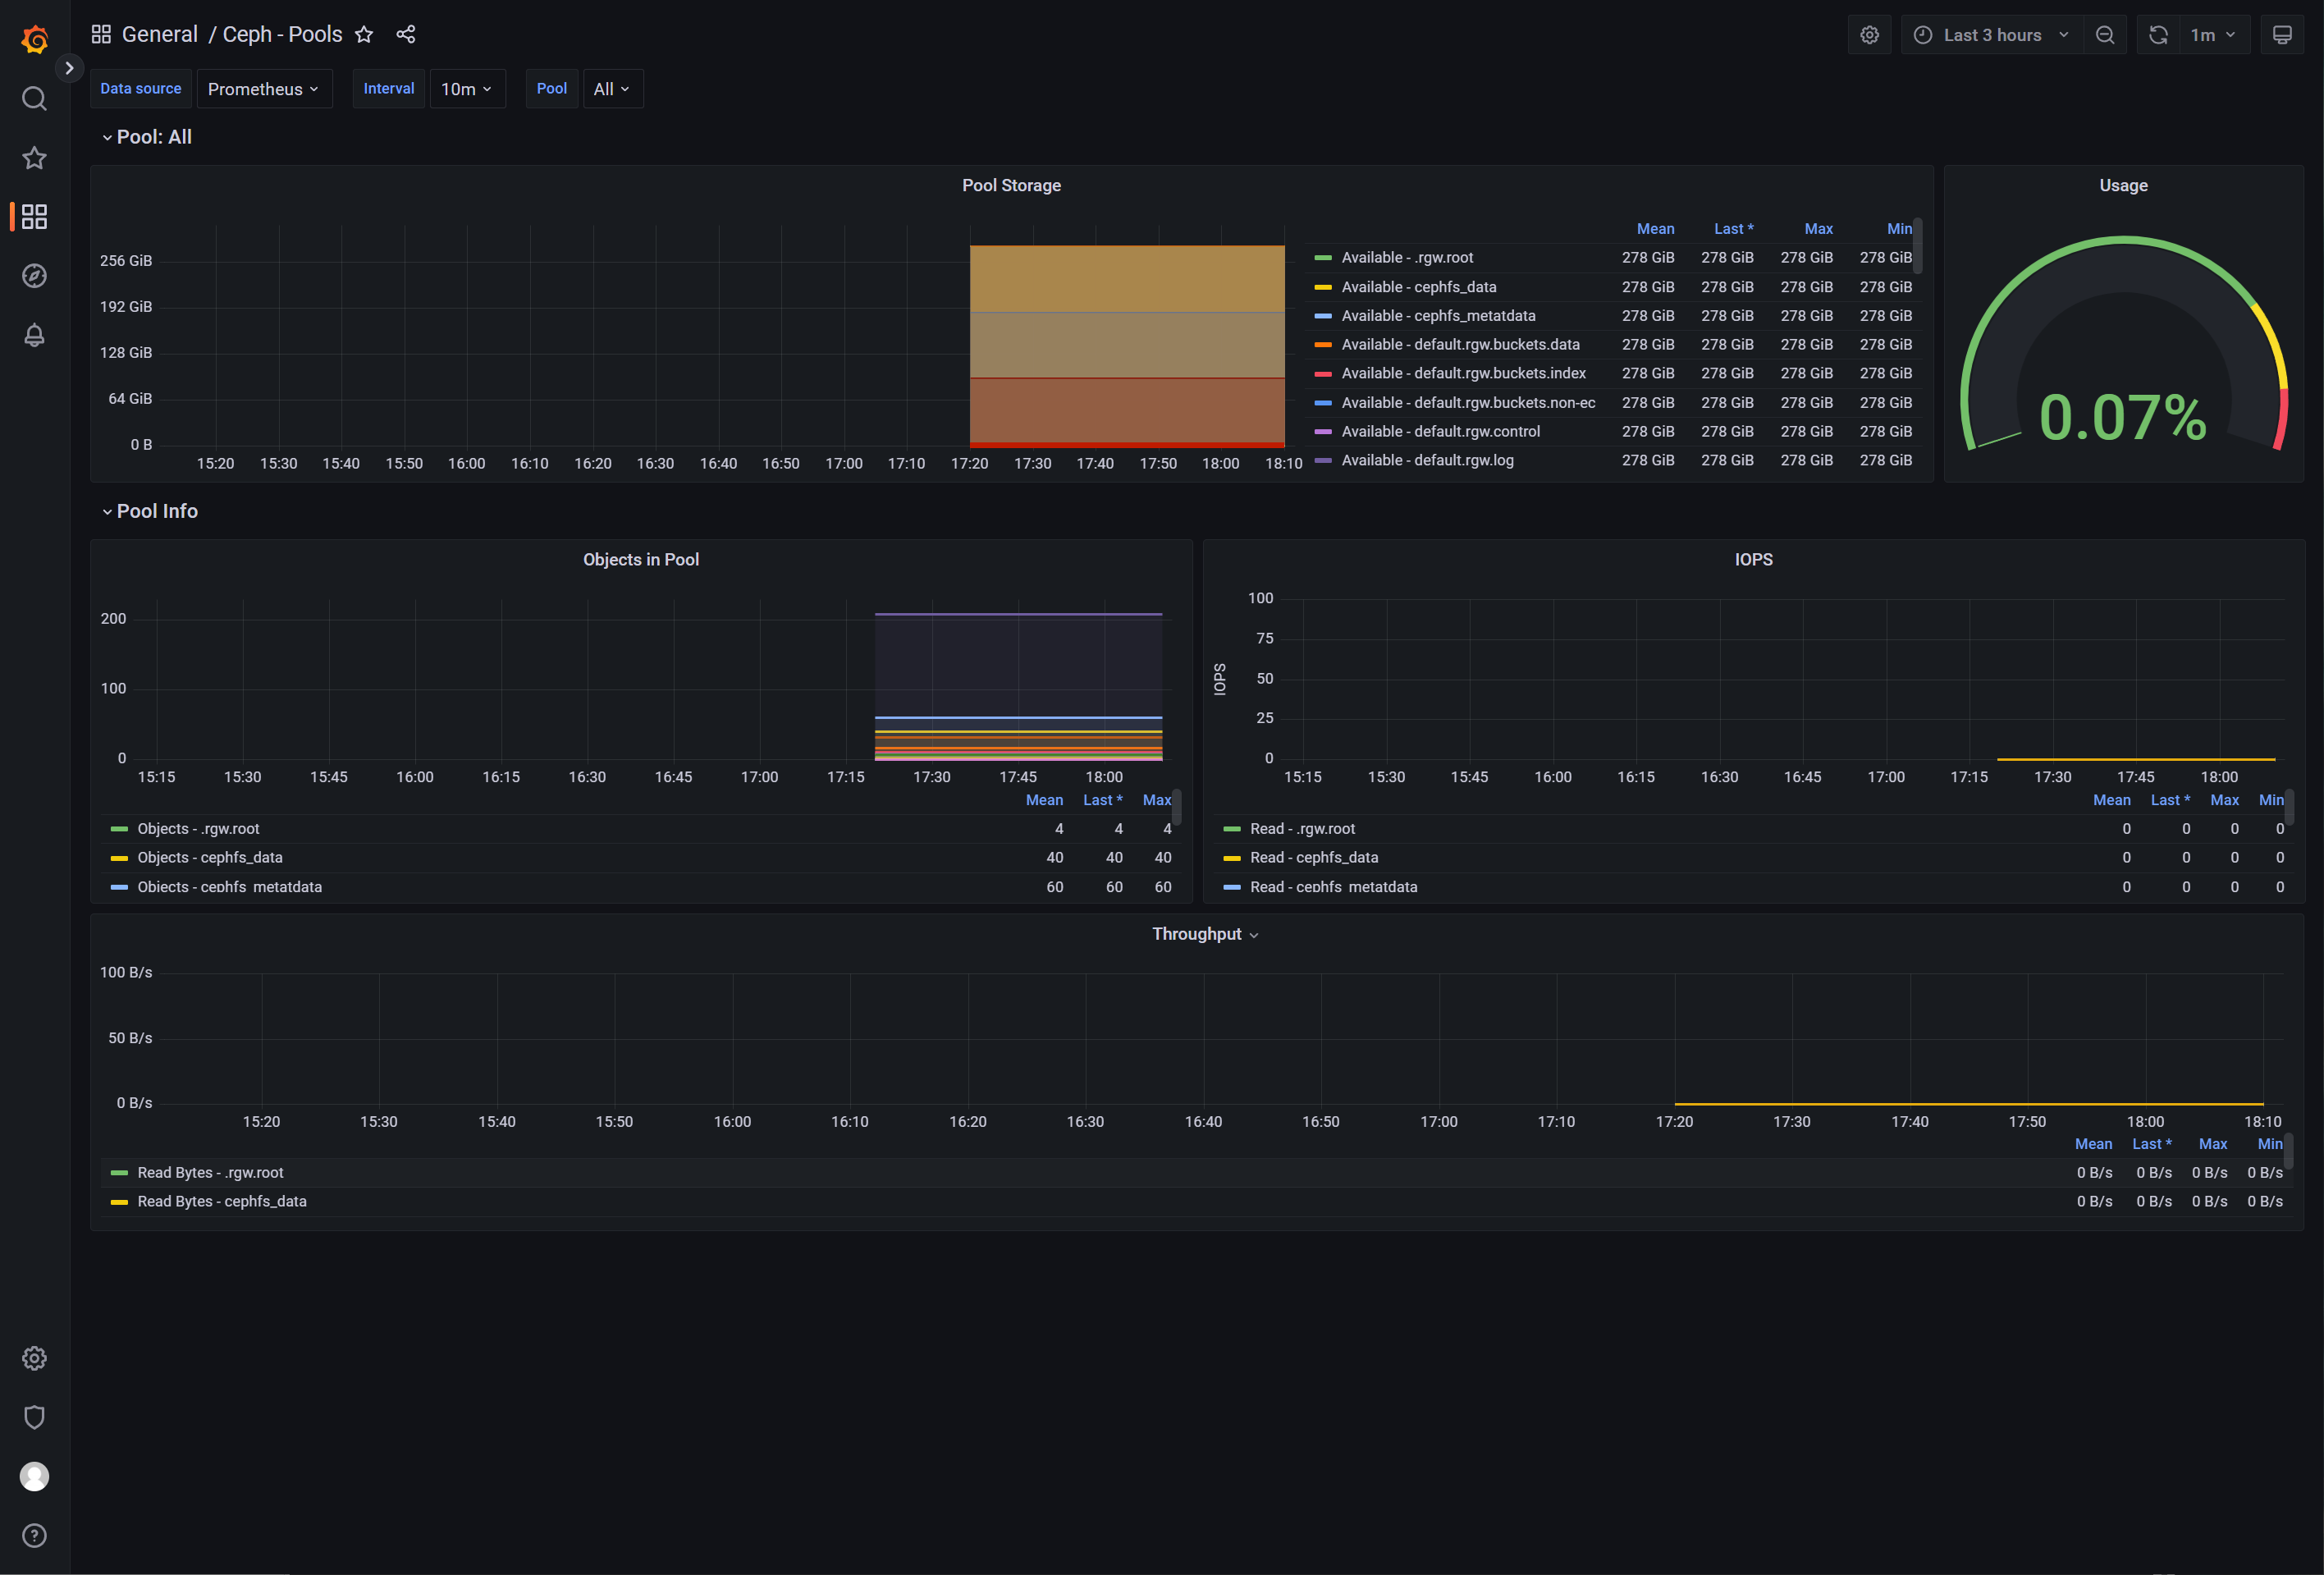The width and height of the screenshot is (2324, 1575).
Task: Open the Explore compass icon
Action: pos(34,276)
